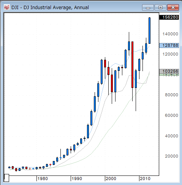Click the blue moving average value 128788
182x185 pixels.
(169, 45)
